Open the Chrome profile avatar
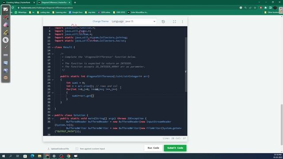The width and height of the screenshot is (283, 159). (x=275, y=8)
